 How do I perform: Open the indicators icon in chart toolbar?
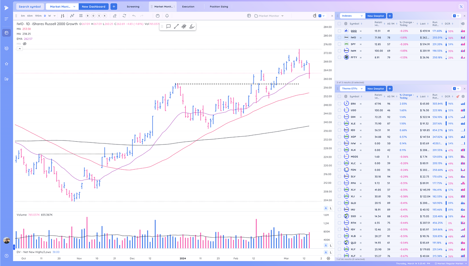pos(72,16)
